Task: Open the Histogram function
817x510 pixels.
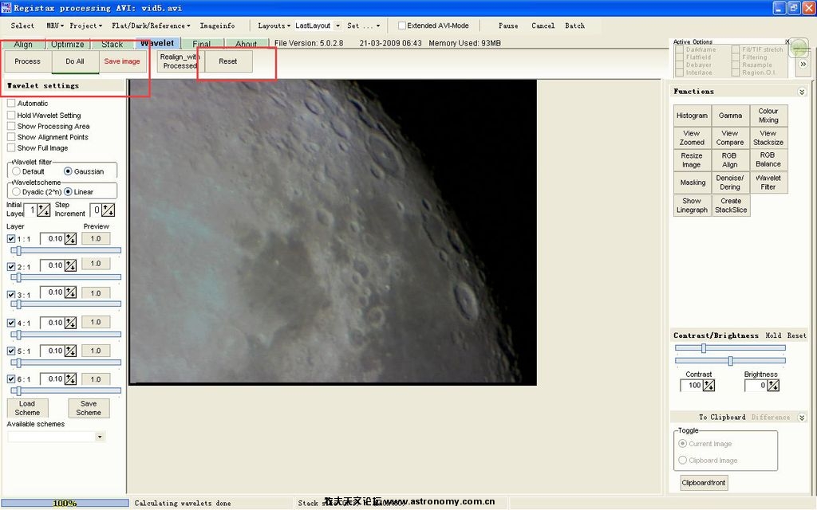Action: point(692,116)
